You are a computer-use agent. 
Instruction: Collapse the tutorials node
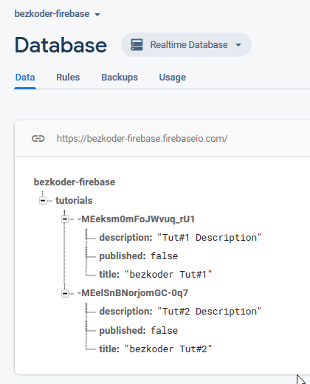click(x=43, y=201)
